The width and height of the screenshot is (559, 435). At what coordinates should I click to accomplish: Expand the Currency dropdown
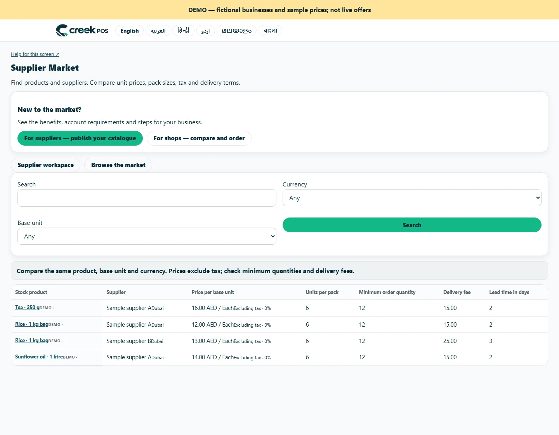pyautogui.click(x=412, y=198)
